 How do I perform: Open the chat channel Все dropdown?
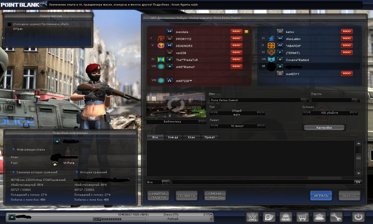point(166,182)
